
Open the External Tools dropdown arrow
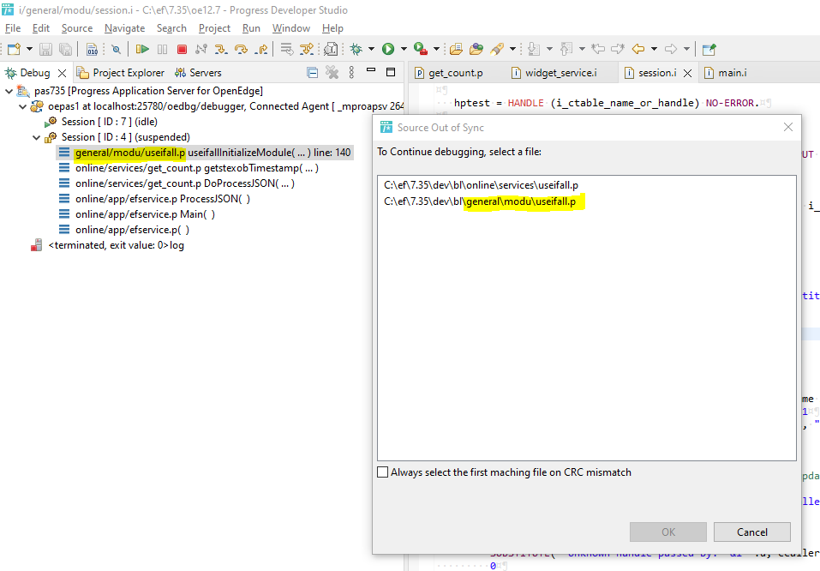[x=436, y=49]
